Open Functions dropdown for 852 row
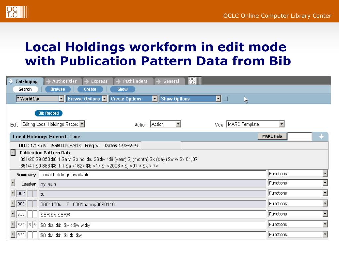339x254 pixels. point(298,214)
